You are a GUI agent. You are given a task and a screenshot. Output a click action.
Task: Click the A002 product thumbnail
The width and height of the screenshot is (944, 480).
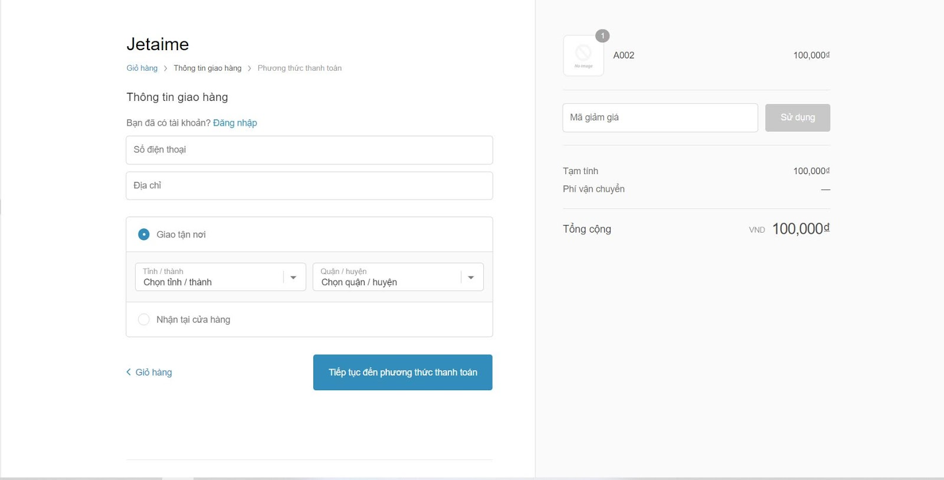tap(584, 55)
